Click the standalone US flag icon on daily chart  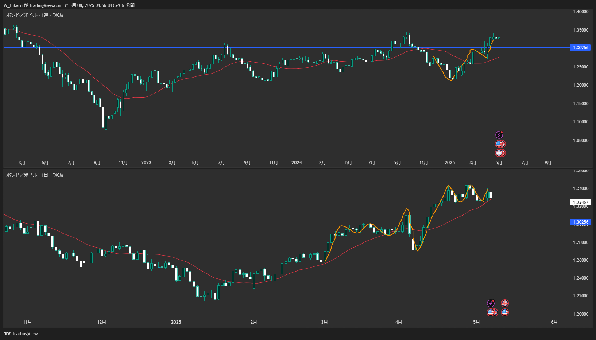[505, 312]
